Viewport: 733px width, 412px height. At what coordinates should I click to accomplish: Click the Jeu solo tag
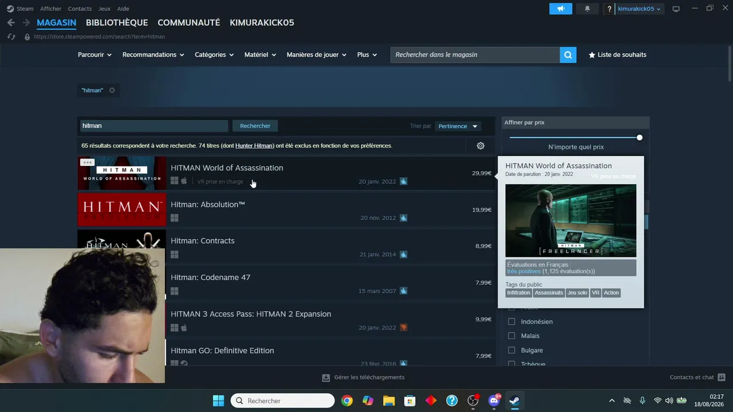[x=577, y=293]
